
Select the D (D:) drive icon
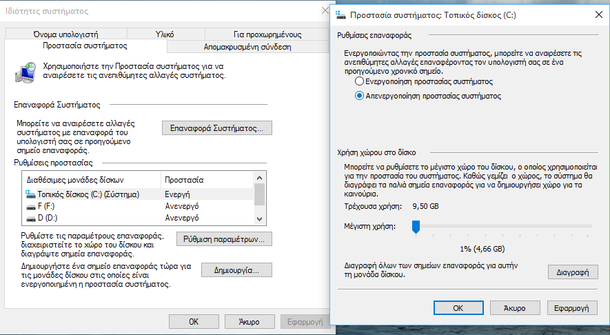(30, 218)
